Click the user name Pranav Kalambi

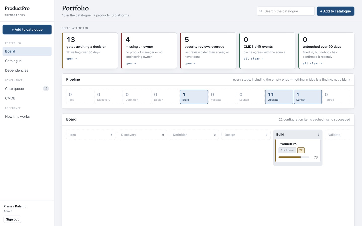[15, 206]
